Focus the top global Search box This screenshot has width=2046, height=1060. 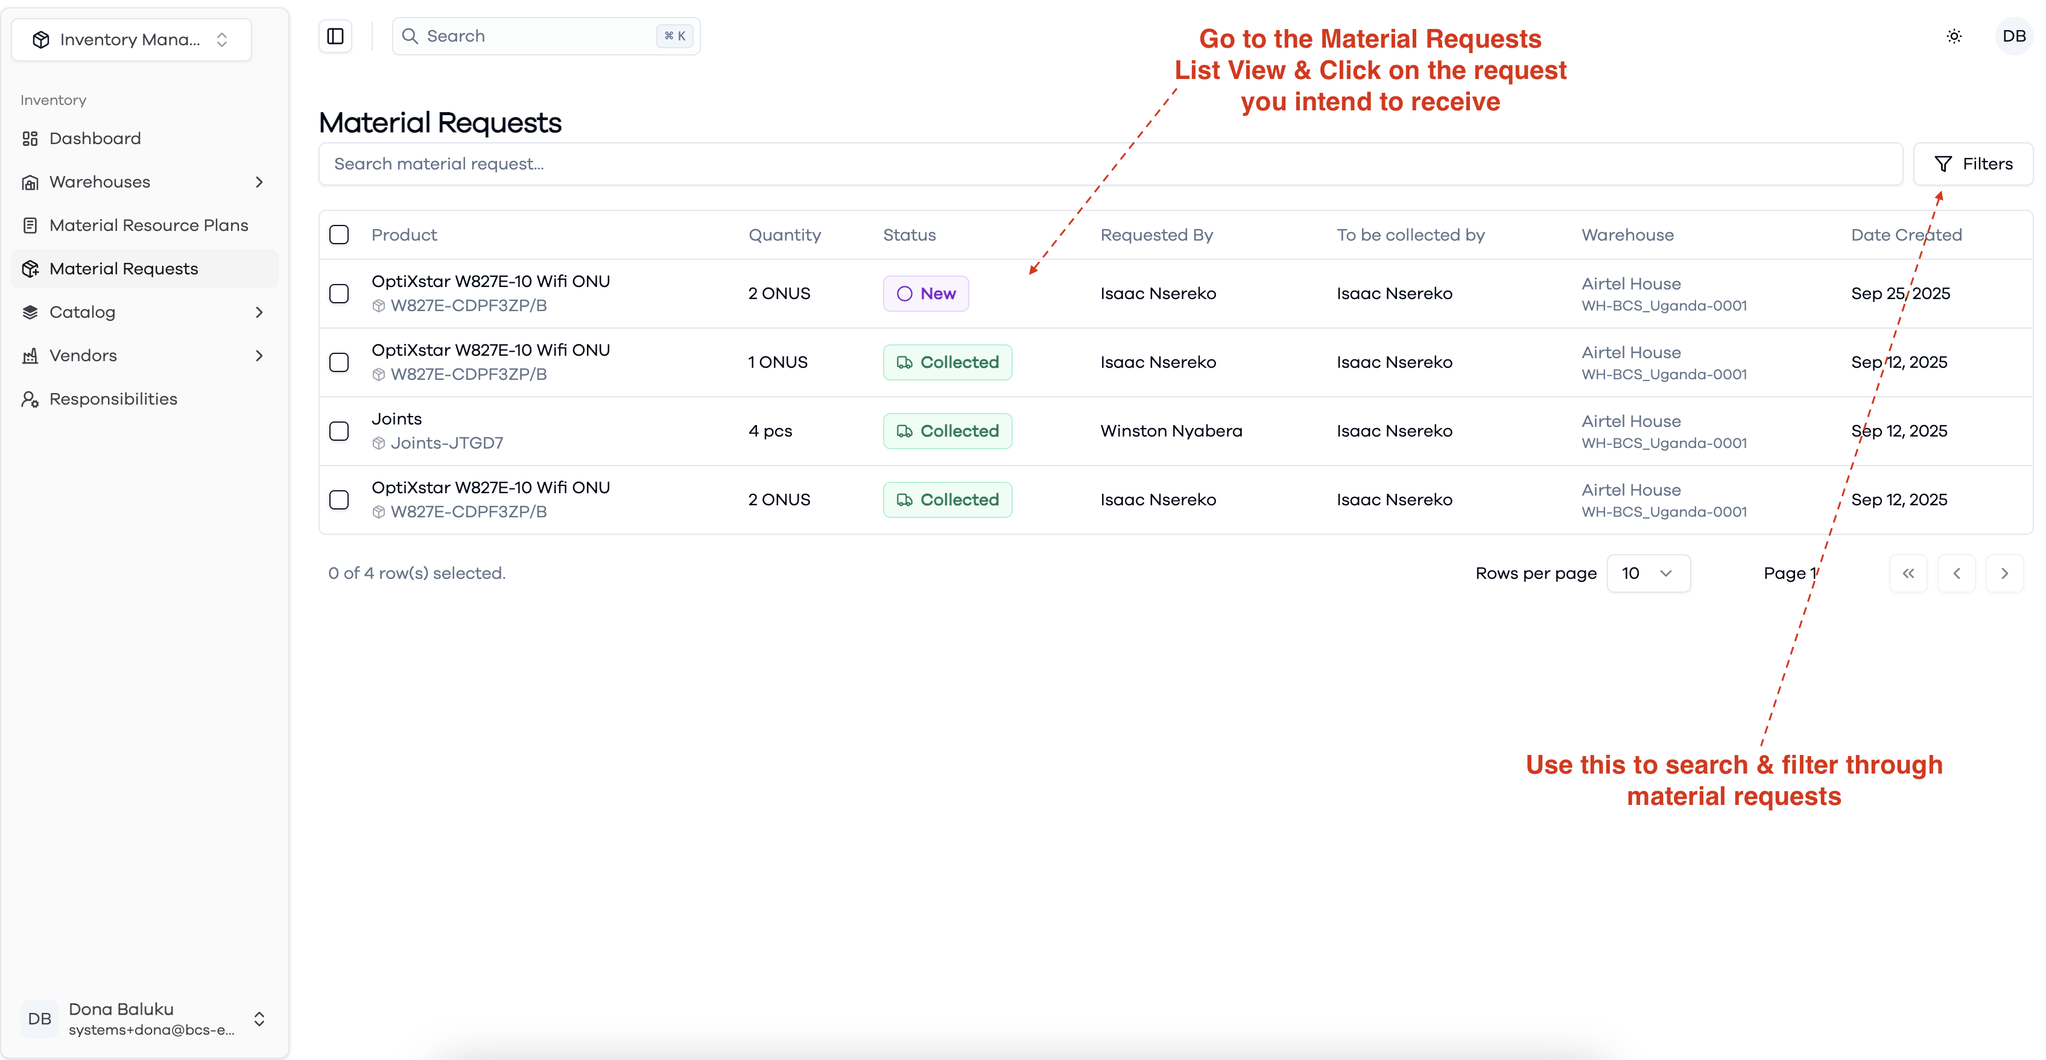[546, 37]
